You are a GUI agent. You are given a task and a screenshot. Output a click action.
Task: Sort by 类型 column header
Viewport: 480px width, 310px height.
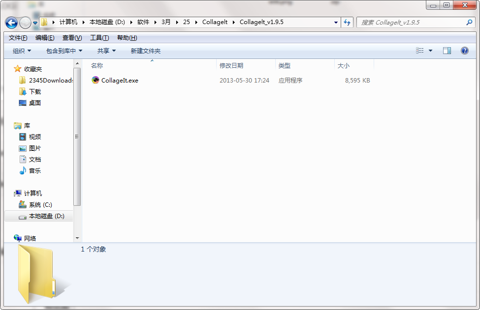(x=285, y=66)
